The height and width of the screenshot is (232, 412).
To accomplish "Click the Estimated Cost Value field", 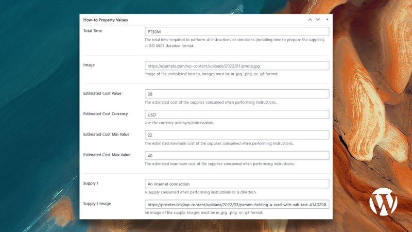I will pyautogui.click(x=237, y=94).
